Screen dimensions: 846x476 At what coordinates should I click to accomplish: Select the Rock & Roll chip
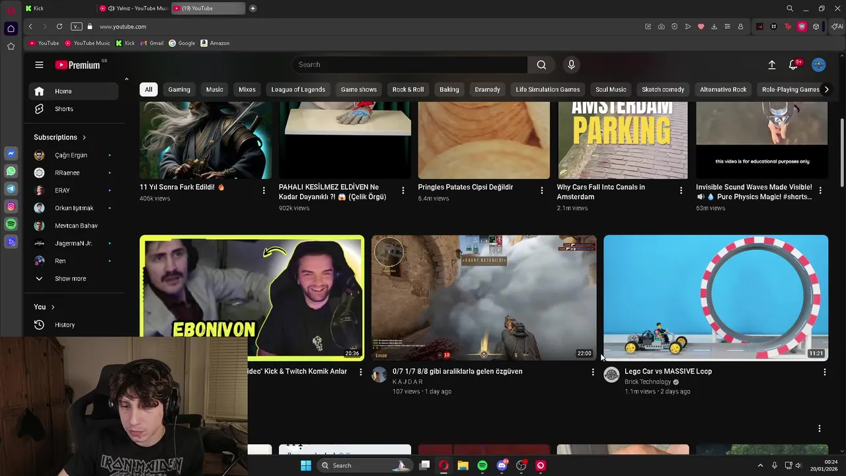point(408,89)
